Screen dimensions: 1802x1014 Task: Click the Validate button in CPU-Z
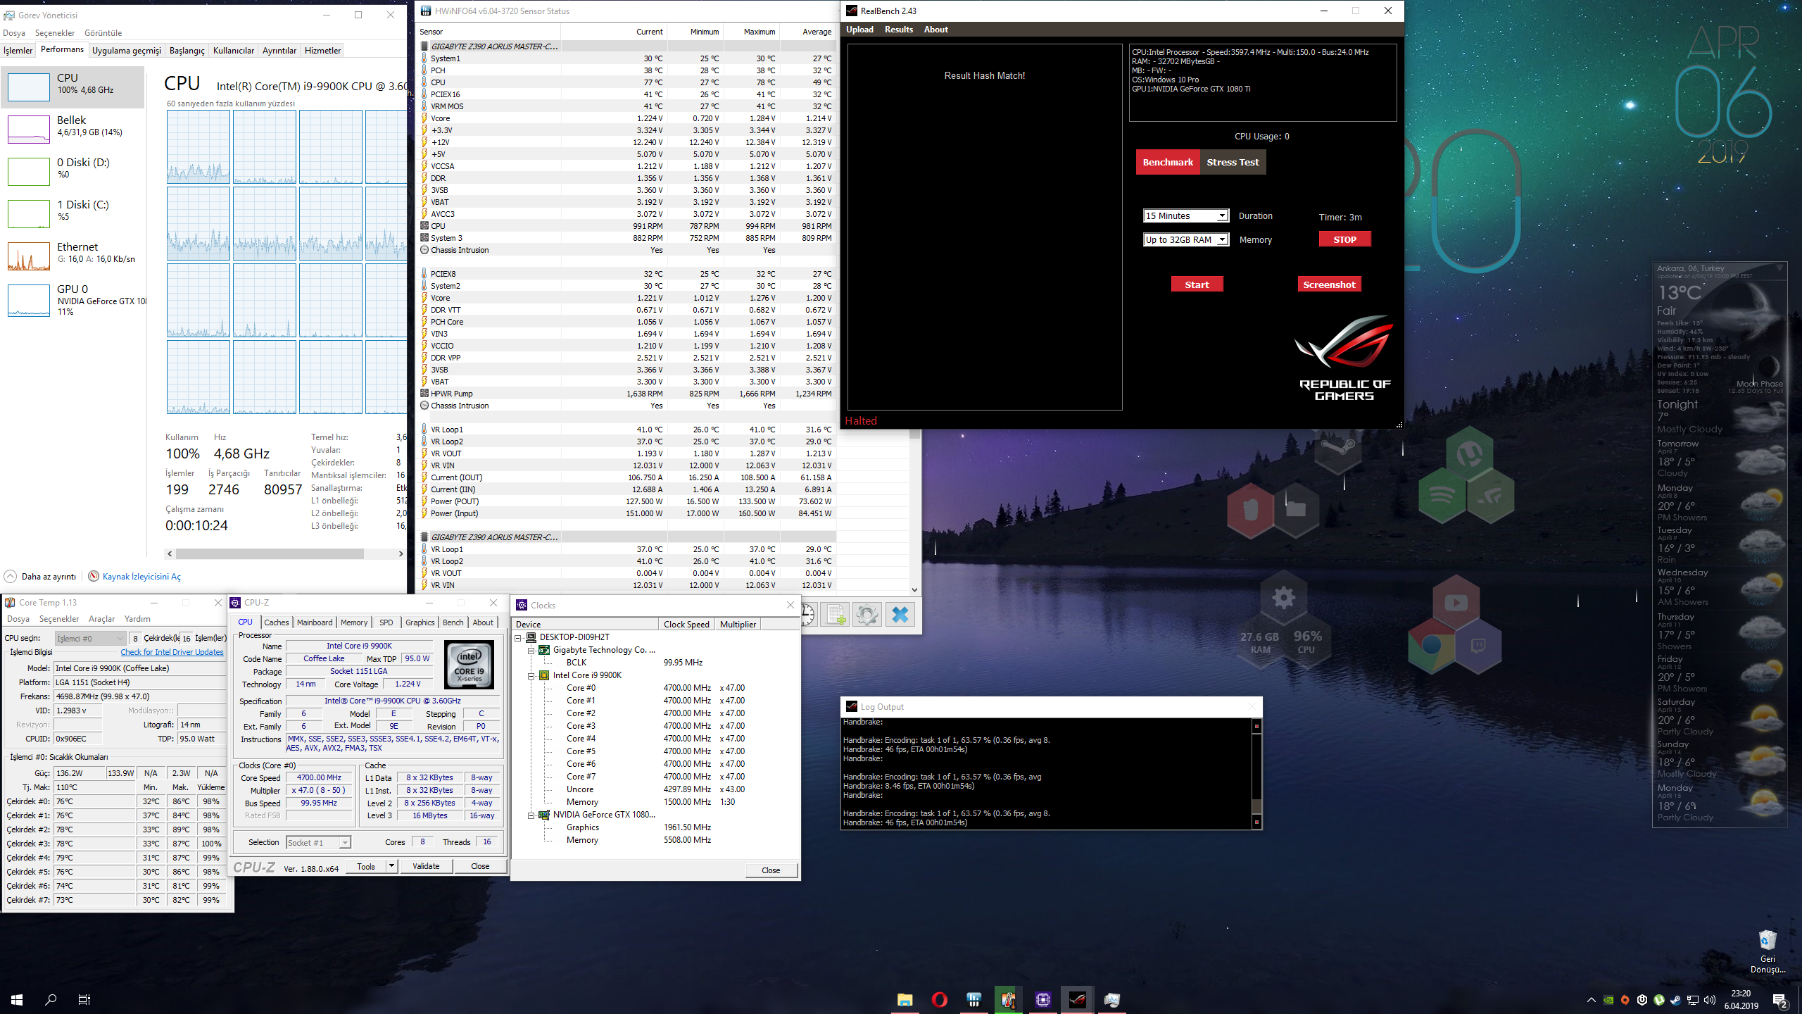[426, 866]
